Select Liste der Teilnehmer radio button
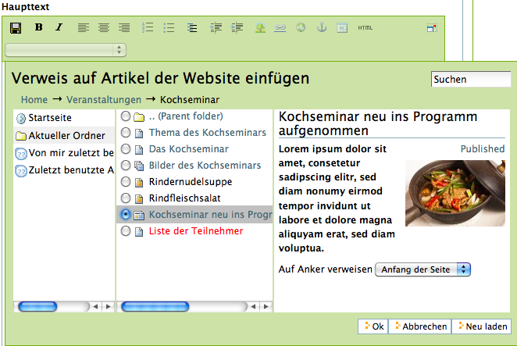Screen dimensions: 517x346 pyautogui.click(x=125, y=231)
